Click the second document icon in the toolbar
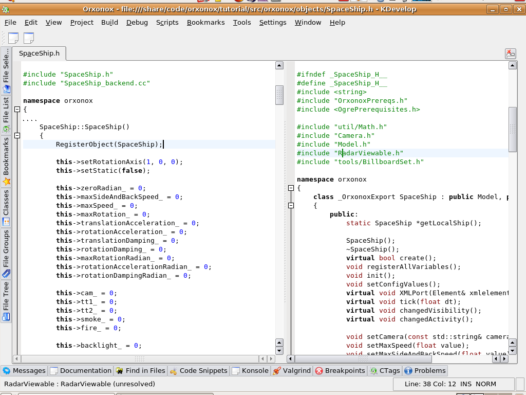 click(x=29, y=38)
